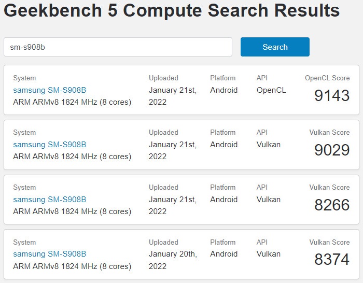Viewport: 363px width, 283px height.
Task: Open samsung SM-S908B link scoring 8266
Action: [x=50, y=200]
